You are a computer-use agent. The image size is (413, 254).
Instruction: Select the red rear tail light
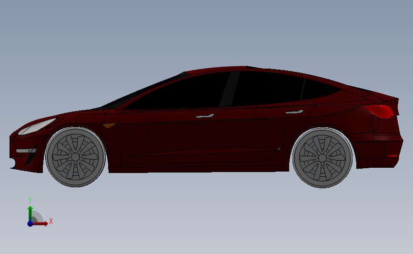click(379, 111)
